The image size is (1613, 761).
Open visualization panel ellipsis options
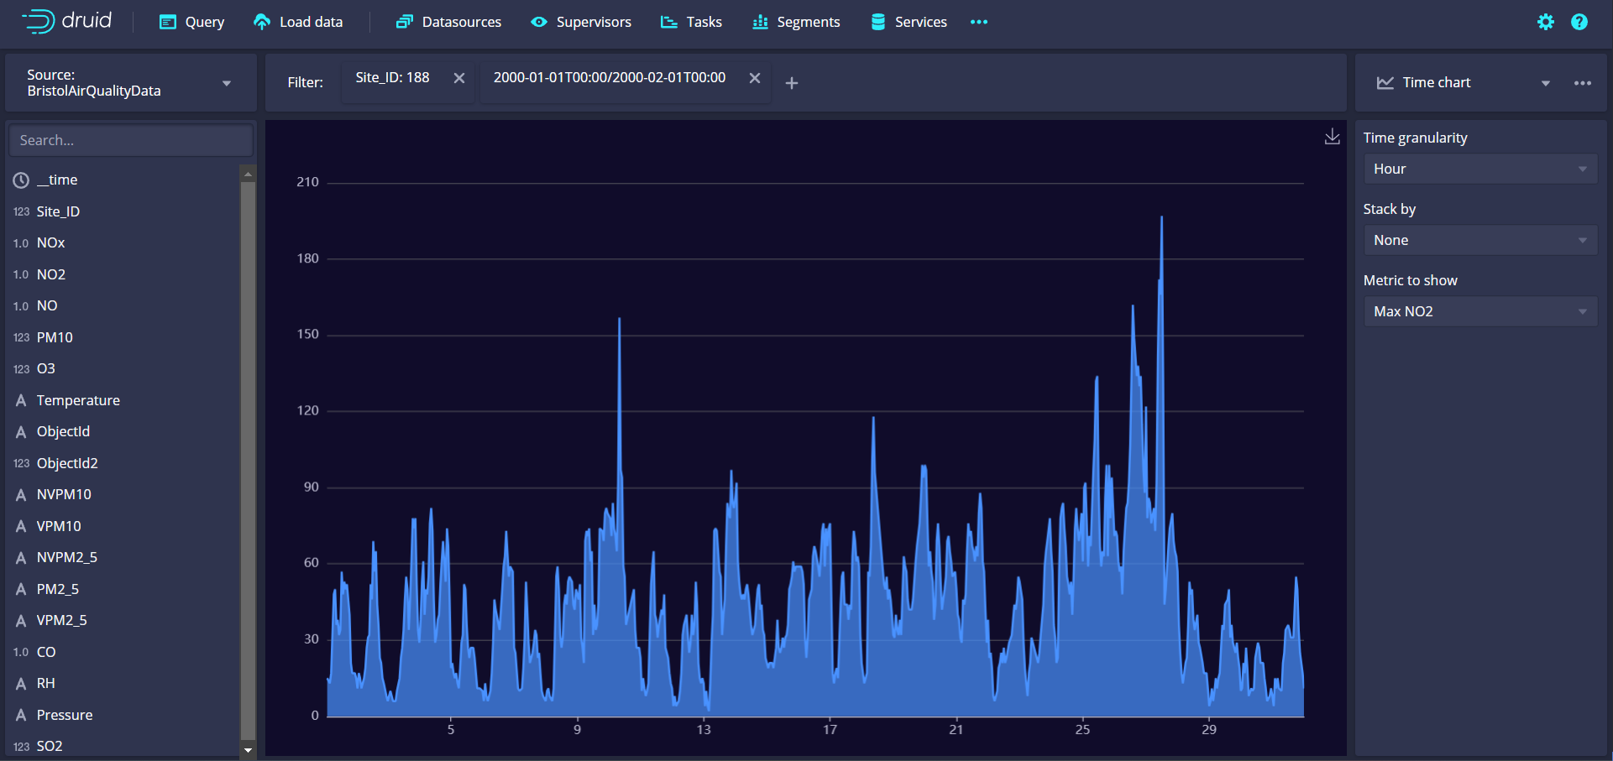coord(1583,82)
